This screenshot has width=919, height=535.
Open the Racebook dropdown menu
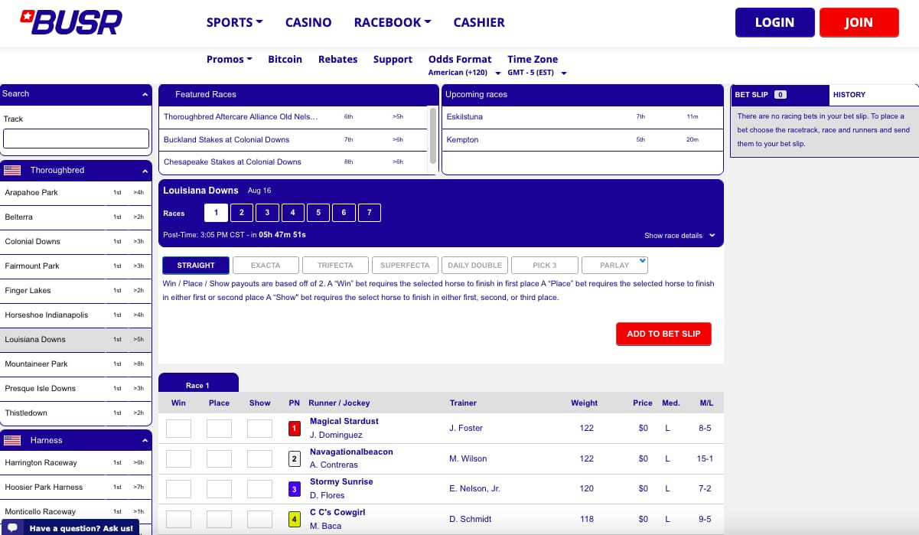(392, 22)
